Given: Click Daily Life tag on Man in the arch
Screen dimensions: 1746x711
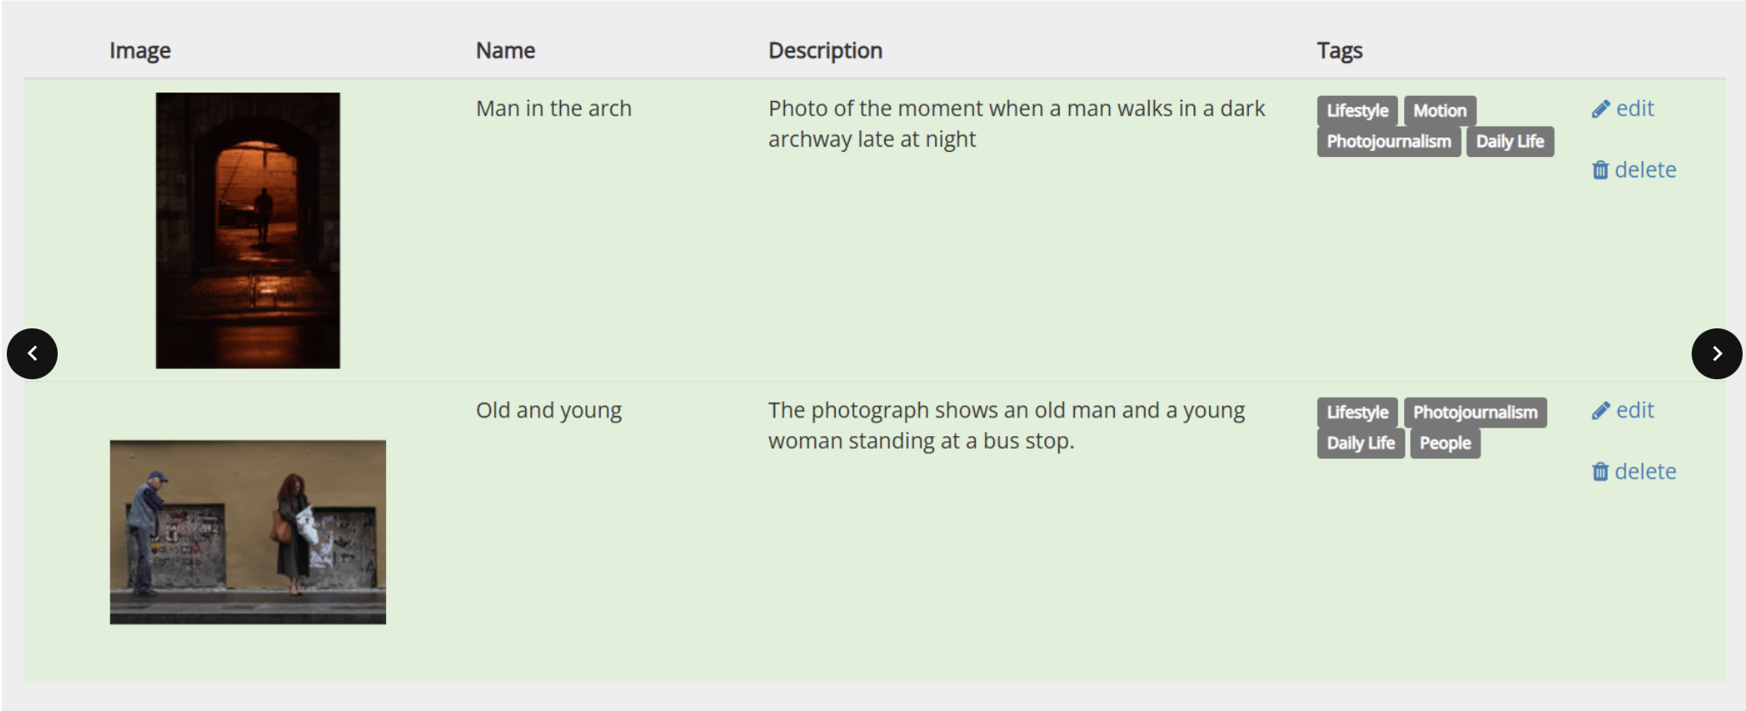Looking at the screenshot, I should 1510,142.
